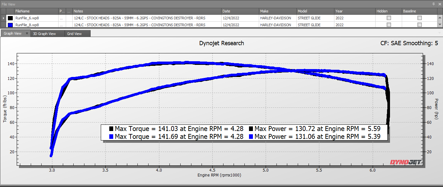Sort by the Model column header
This screenshot has width=443, height=187.
(x=315, y=11)
